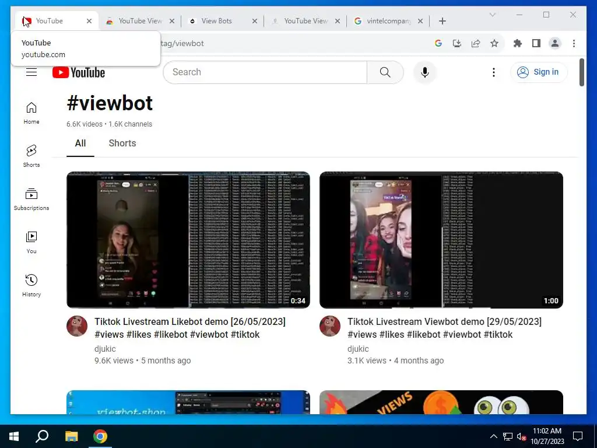Toggle Chrome side panel
Screen dimensions: 597x448
pos(536,43)
